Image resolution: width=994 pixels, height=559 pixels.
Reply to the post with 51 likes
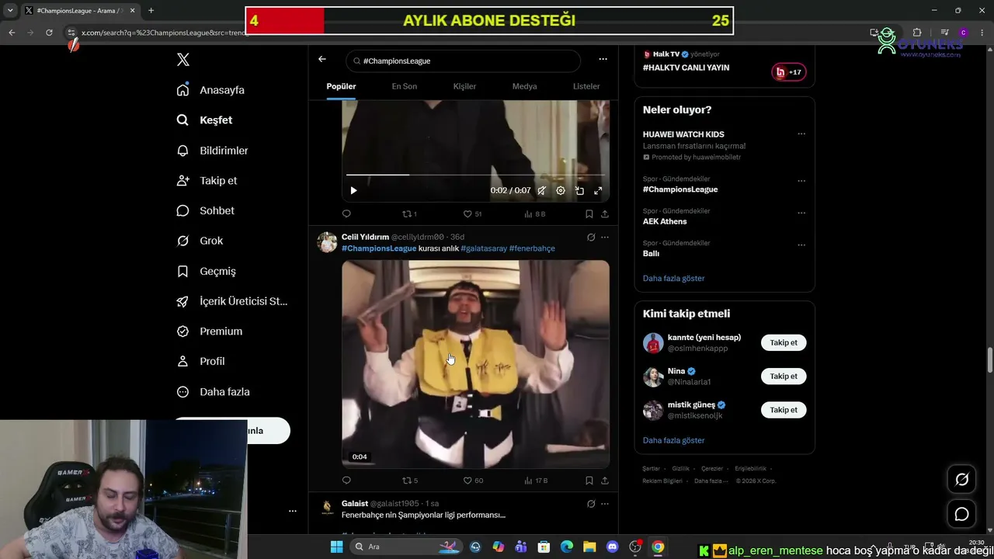point(346,214)
